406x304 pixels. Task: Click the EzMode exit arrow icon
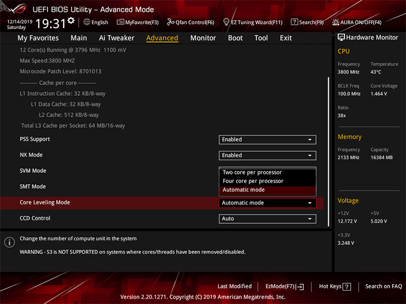[x=300, y=287]
